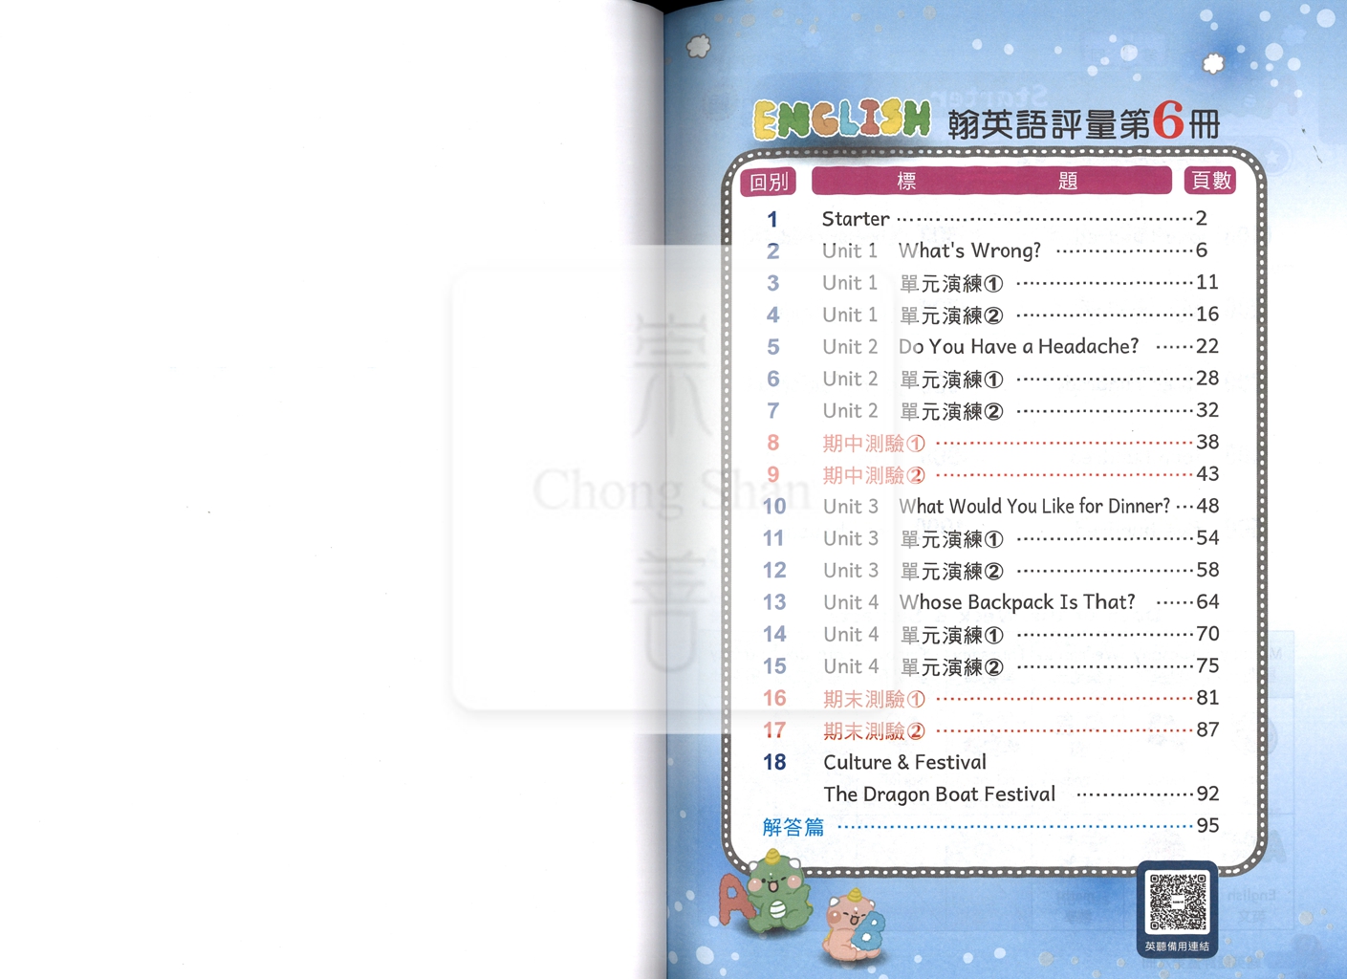This screenshot has width=1347, height=979.
Task: Click Unit 4 單元演練② on page 75
Action: point(989,665)
